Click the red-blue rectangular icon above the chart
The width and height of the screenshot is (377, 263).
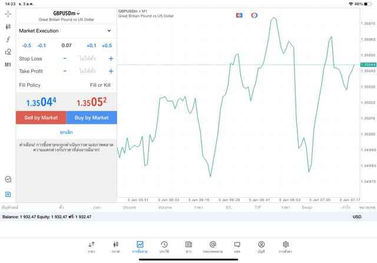coord(239,15)
